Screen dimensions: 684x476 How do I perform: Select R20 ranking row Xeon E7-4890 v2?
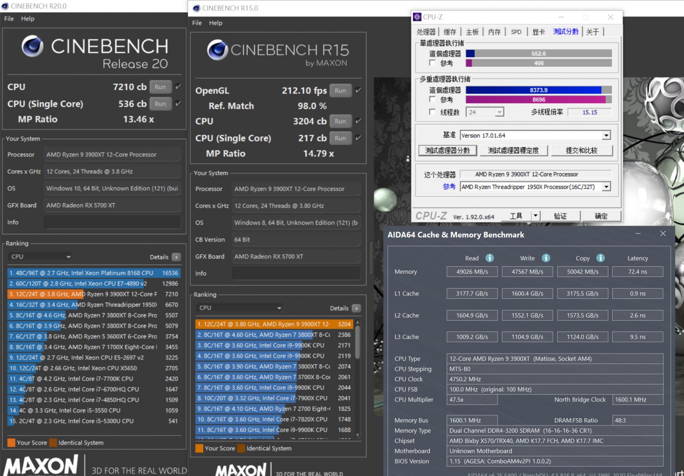pyautogui.click(x=94, y=283)
